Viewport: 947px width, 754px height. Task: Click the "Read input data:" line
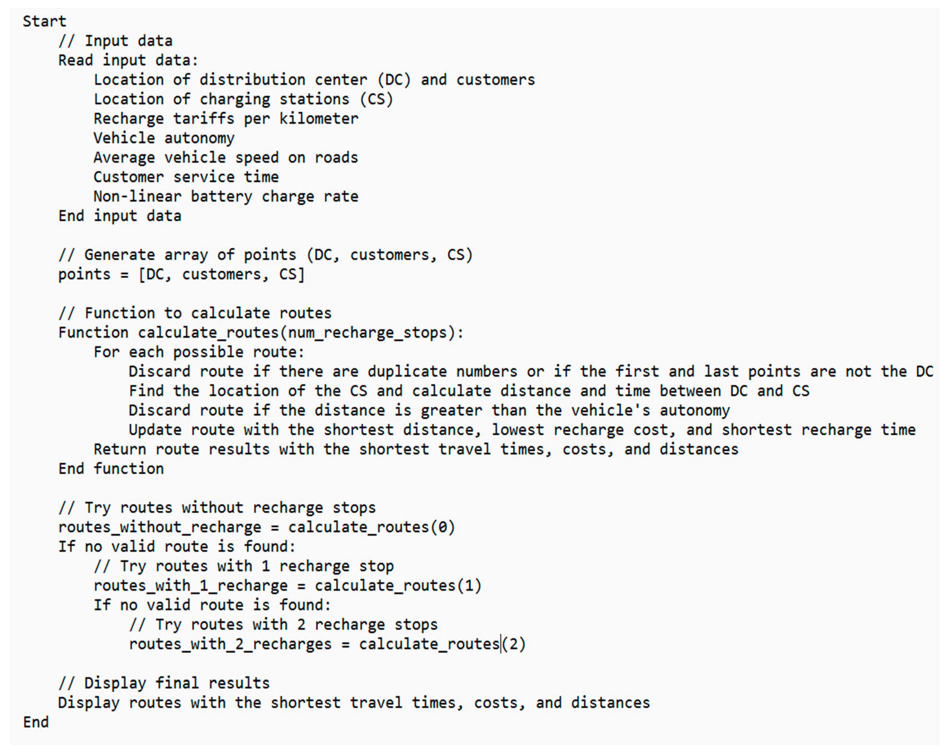(128, 60)
